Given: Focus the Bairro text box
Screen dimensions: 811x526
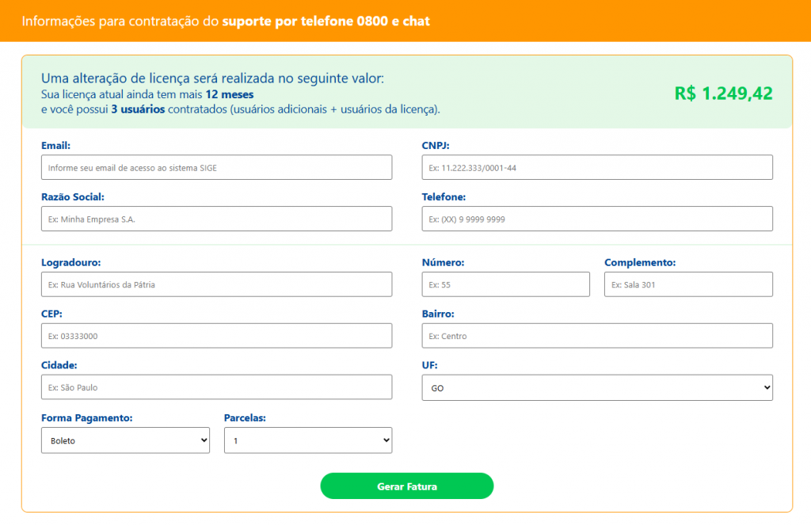Looking at the screenshot, I should (x=597, y=336).
